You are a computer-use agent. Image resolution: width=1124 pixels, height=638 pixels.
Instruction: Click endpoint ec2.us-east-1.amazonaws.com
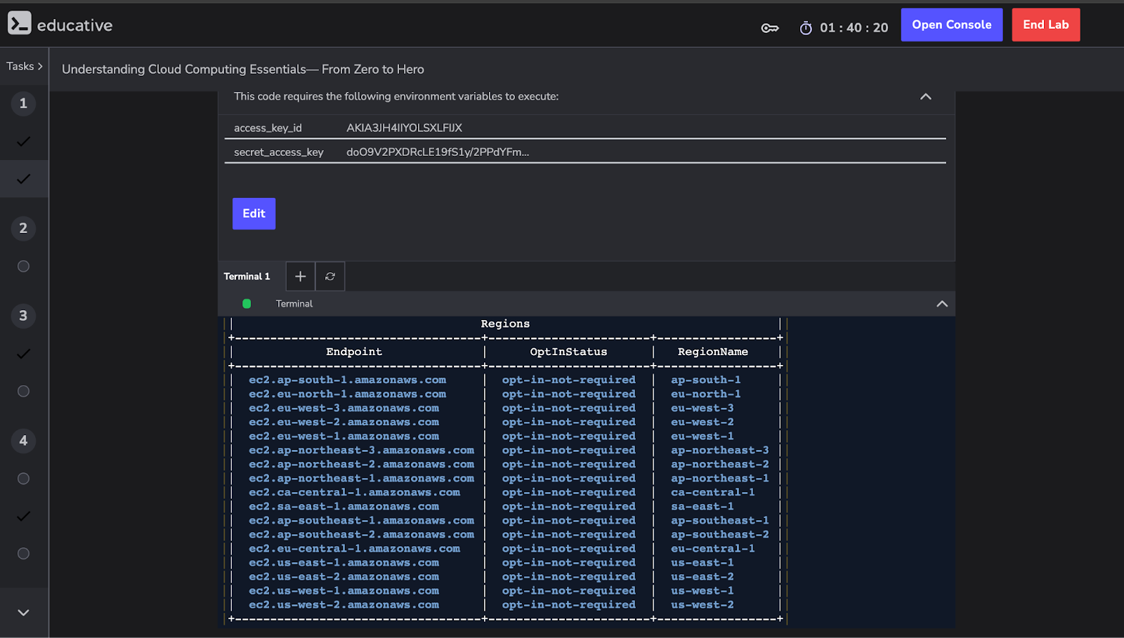tap(344, 563)
